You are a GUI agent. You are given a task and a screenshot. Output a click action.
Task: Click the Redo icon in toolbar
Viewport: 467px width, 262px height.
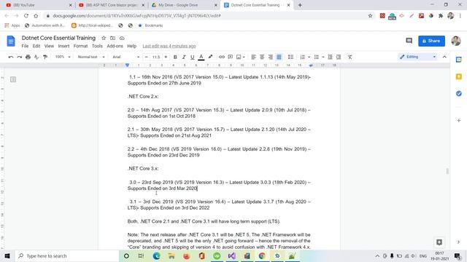click(x=20, y=57)
